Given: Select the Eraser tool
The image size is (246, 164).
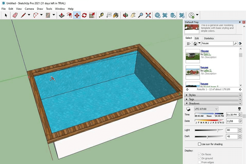Looking at the screenshot, I should click(15, 15).
